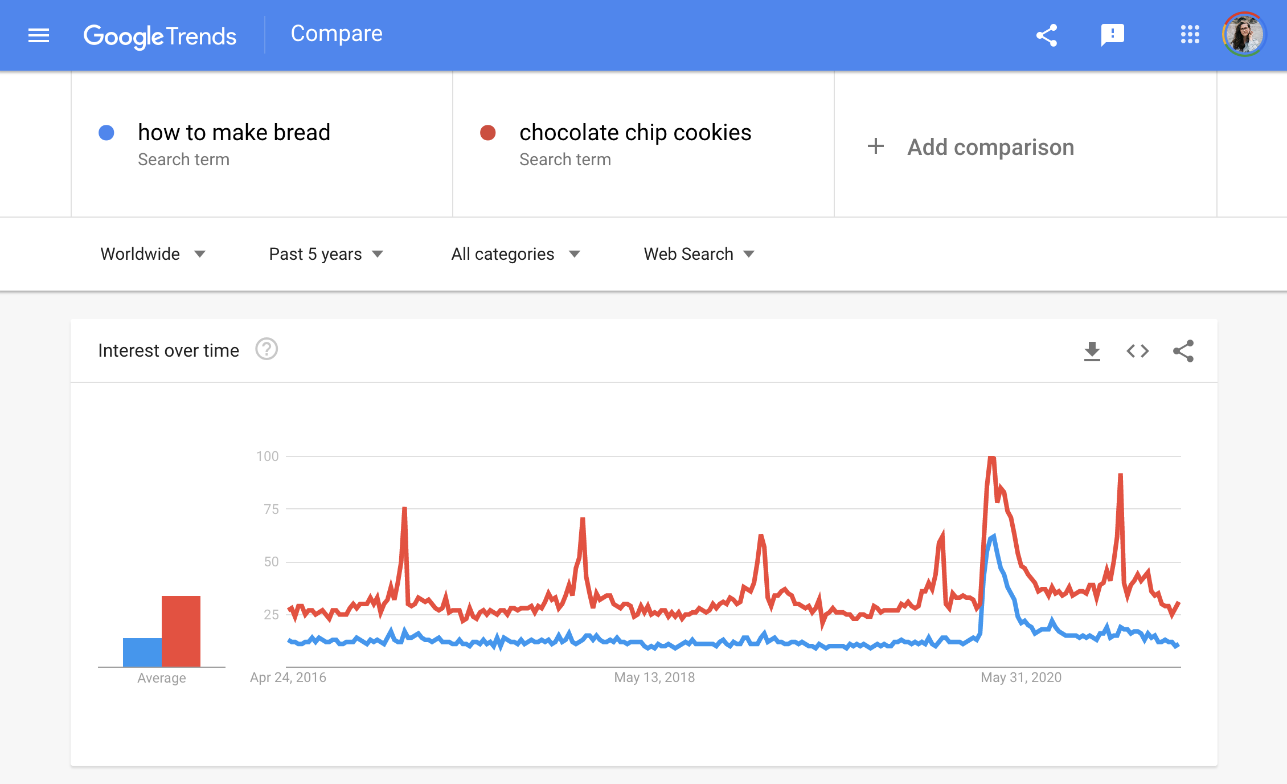The height and width of the screenshot is (784, 1287).
Task: Edit the "chocolate chip cookies" term
Action: click(635, 133)
